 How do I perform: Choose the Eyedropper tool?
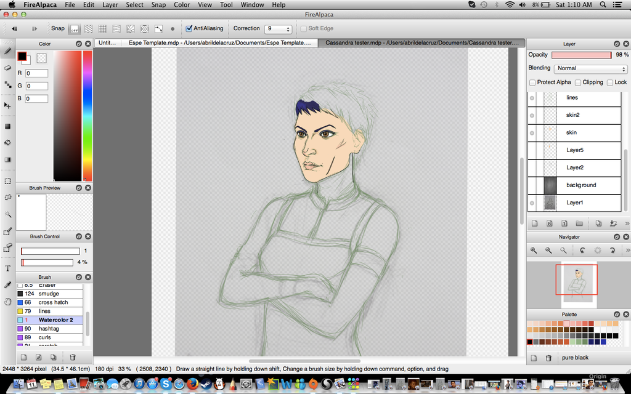(x=8, y=285)
